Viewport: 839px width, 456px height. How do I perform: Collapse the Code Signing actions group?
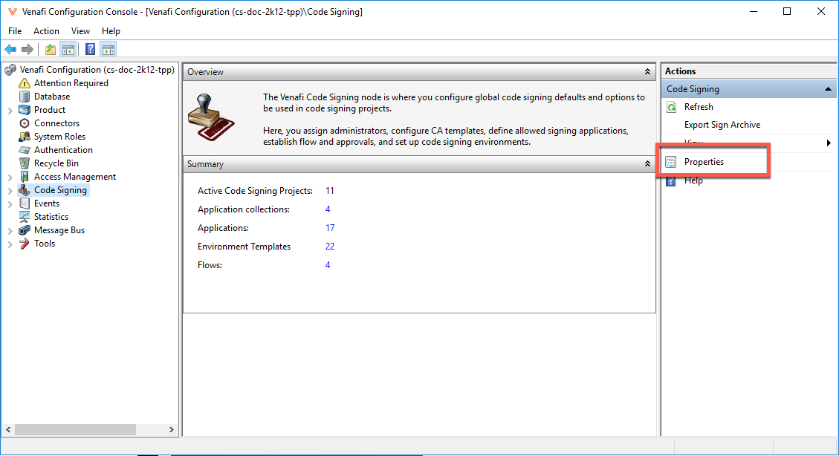click(828, 89)
